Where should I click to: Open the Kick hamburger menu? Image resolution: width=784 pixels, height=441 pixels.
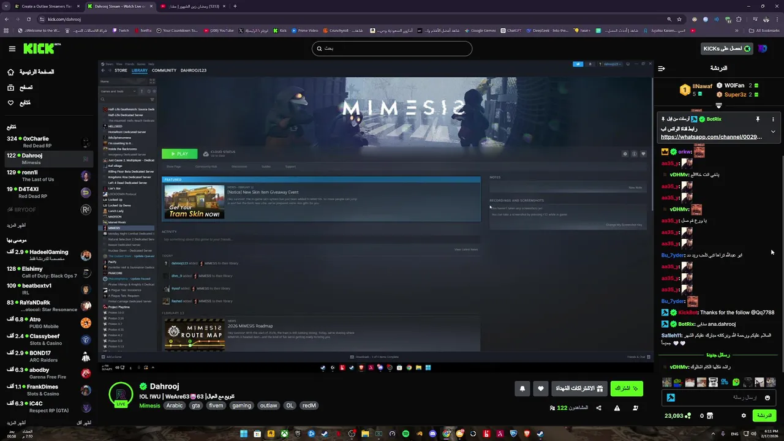12,48
